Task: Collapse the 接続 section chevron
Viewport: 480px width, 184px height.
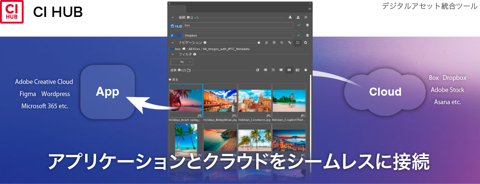Action: (x=172, y=17)
